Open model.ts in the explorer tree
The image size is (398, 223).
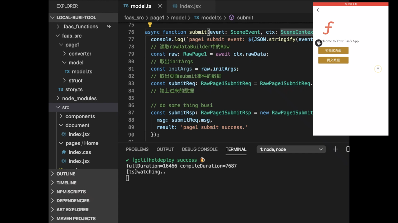(x=82, y=72)
